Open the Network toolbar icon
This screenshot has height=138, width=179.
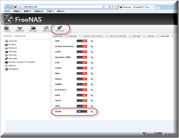coord(20,29)
